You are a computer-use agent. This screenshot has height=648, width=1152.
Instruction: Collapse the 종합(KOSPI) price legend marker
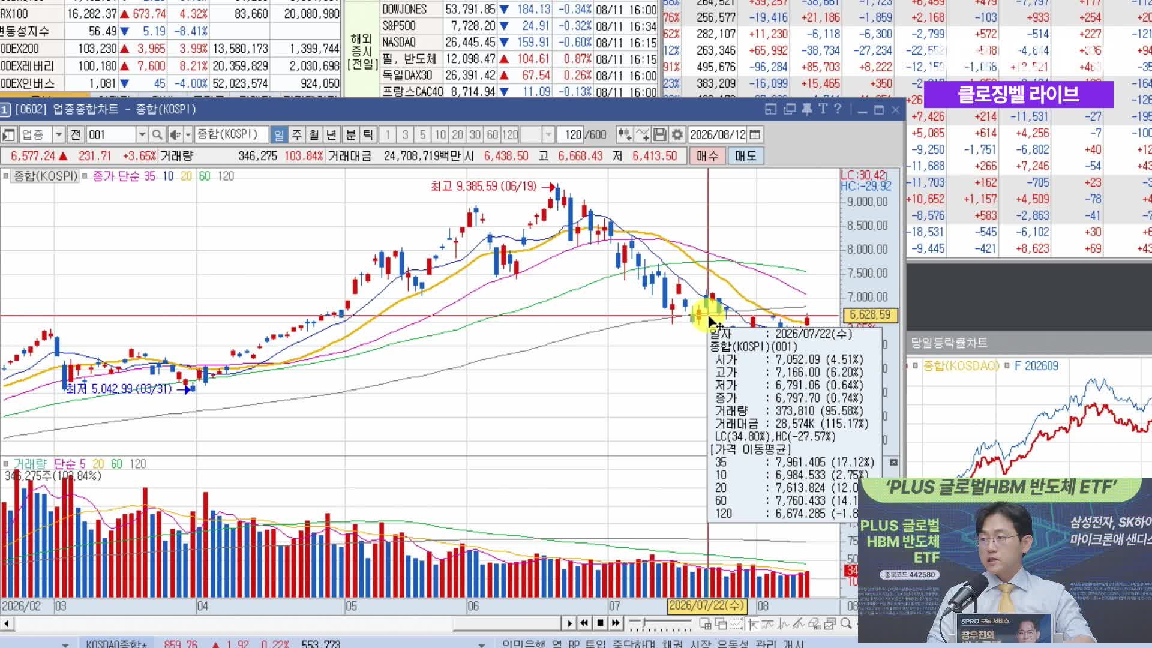click(6, 176)
